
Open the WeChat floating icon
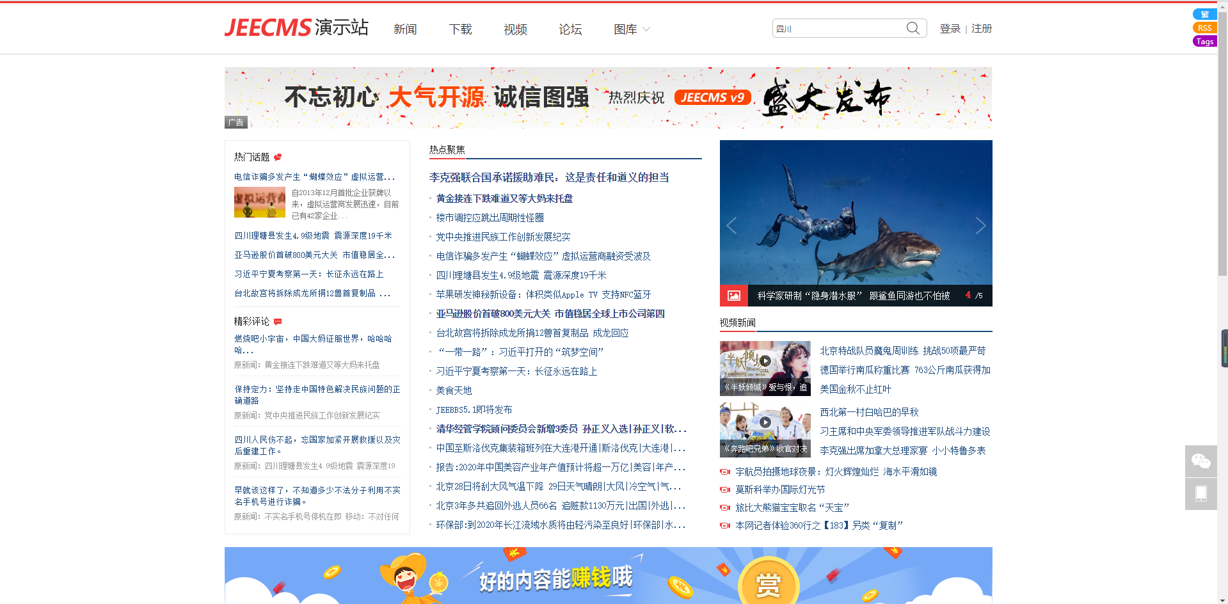(x=1200, y=461)
